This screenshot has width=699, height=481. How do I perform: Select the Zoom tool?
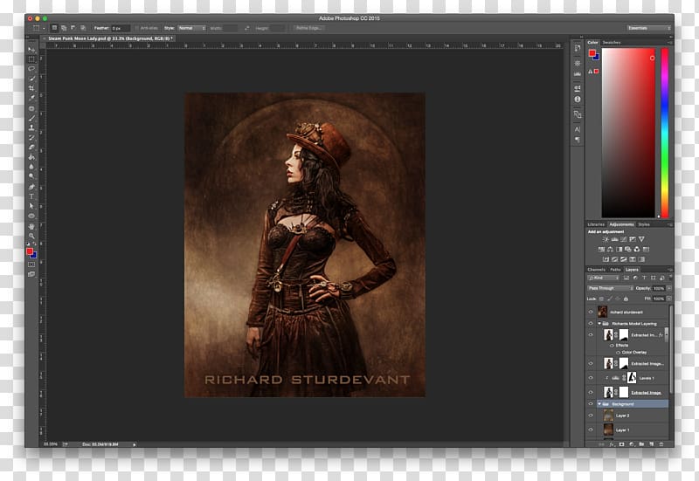tap(31, 236)
